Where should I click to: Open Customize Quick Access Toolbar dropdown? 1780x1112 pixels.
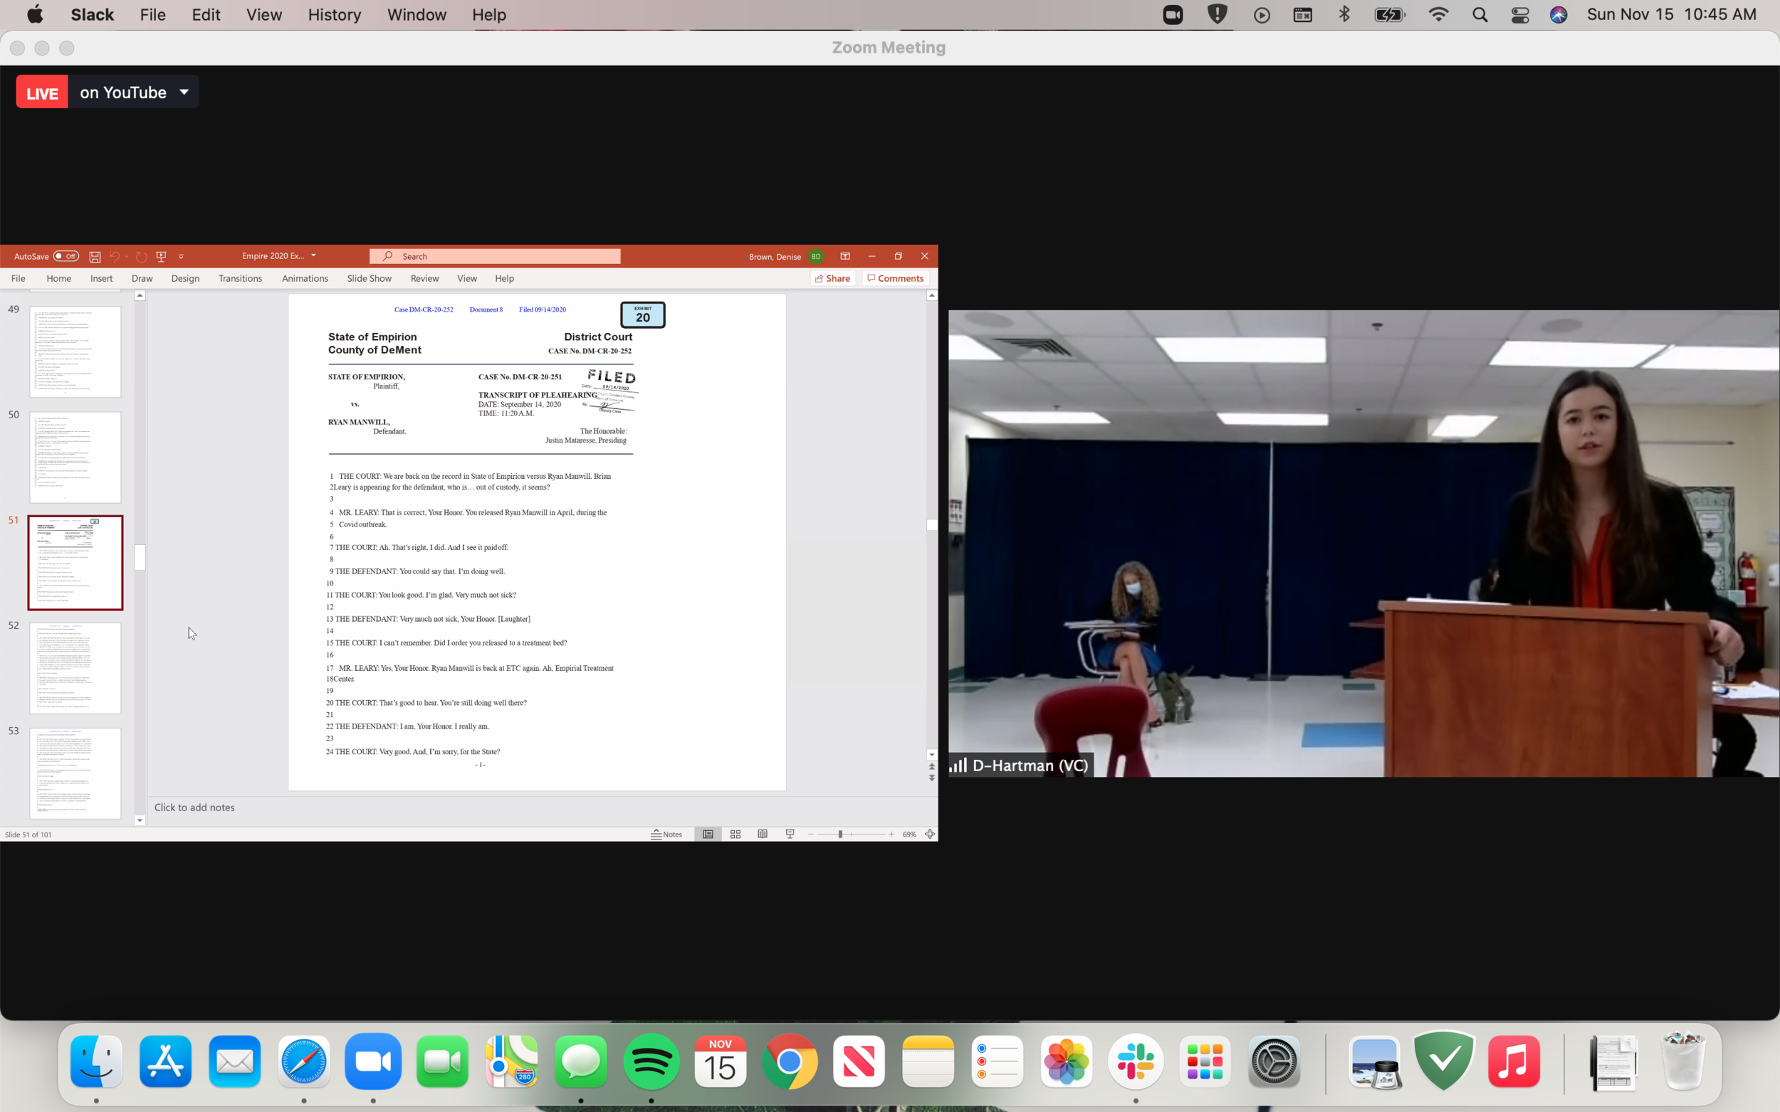click(x=181, y=257)
